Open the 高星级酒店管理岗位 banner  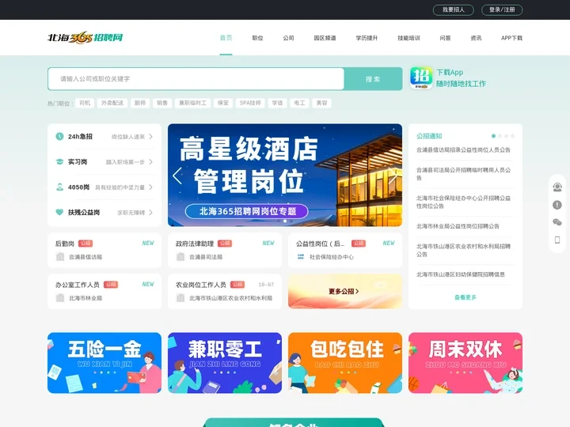[x=285, y=175]
